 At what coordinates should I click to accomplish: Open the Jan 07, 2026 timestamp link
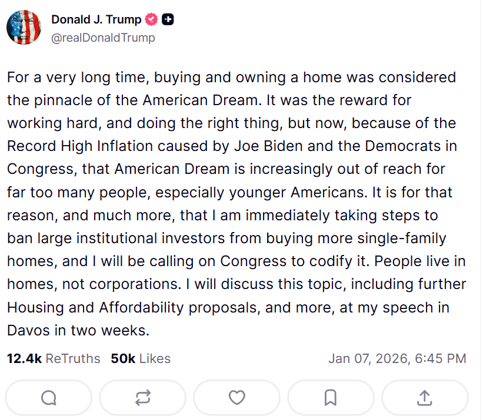point(397,358)
